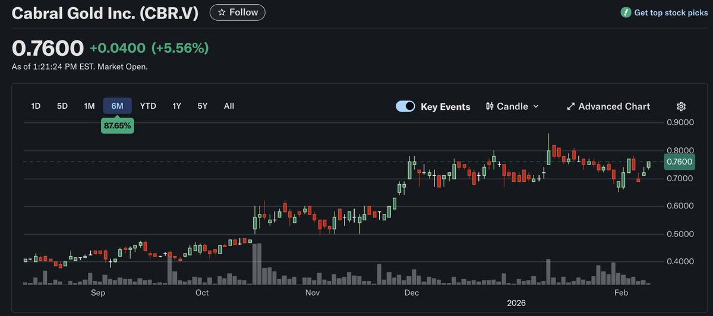Toggle Key Events switch off

(x=405, y=106)
